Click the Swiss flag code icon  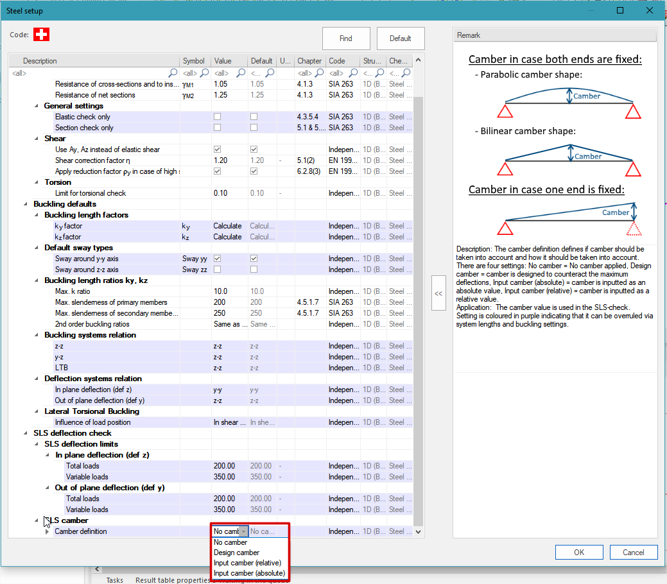[42, 35]
